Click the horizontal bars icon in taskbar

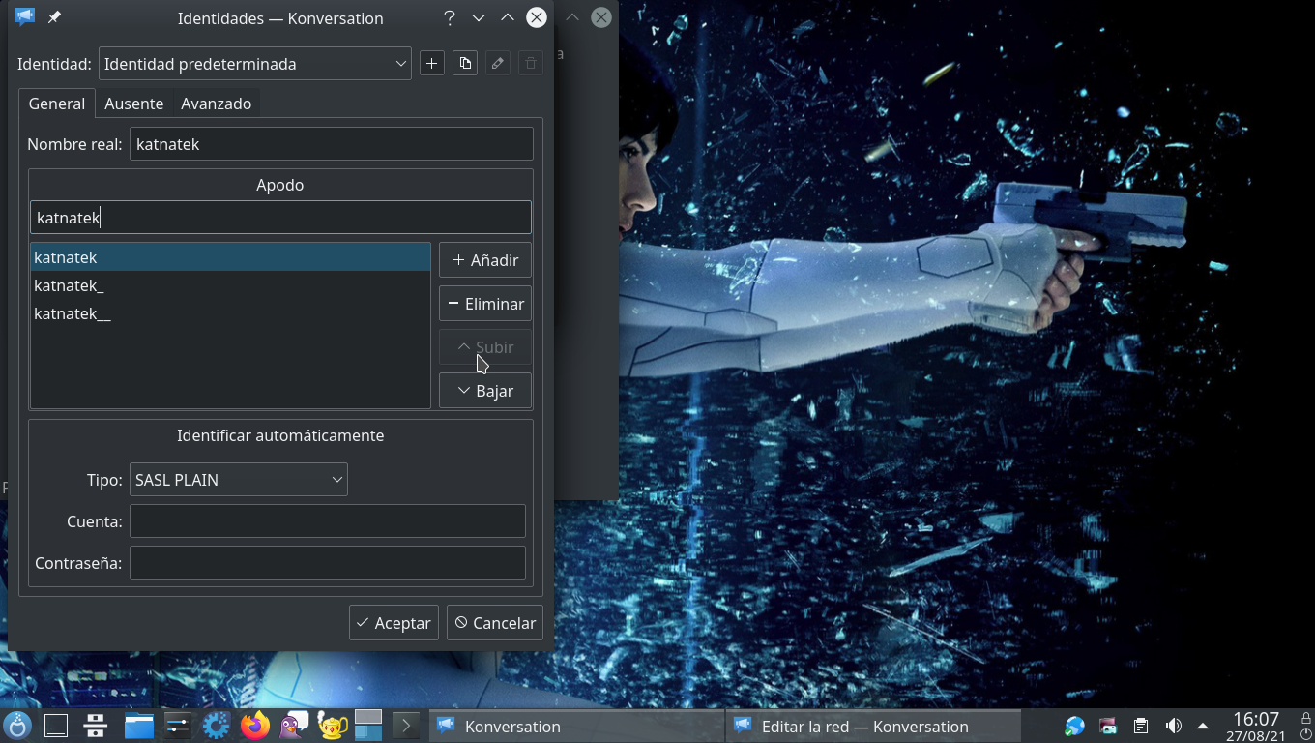[95, 725]
